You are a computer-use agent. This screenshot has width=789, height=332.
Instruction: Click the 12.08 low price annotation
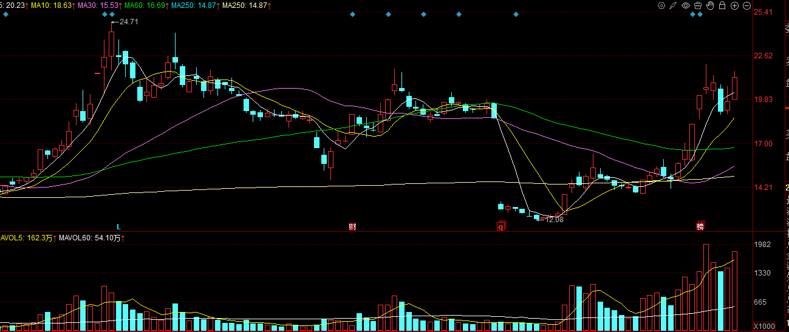(554, 219)
